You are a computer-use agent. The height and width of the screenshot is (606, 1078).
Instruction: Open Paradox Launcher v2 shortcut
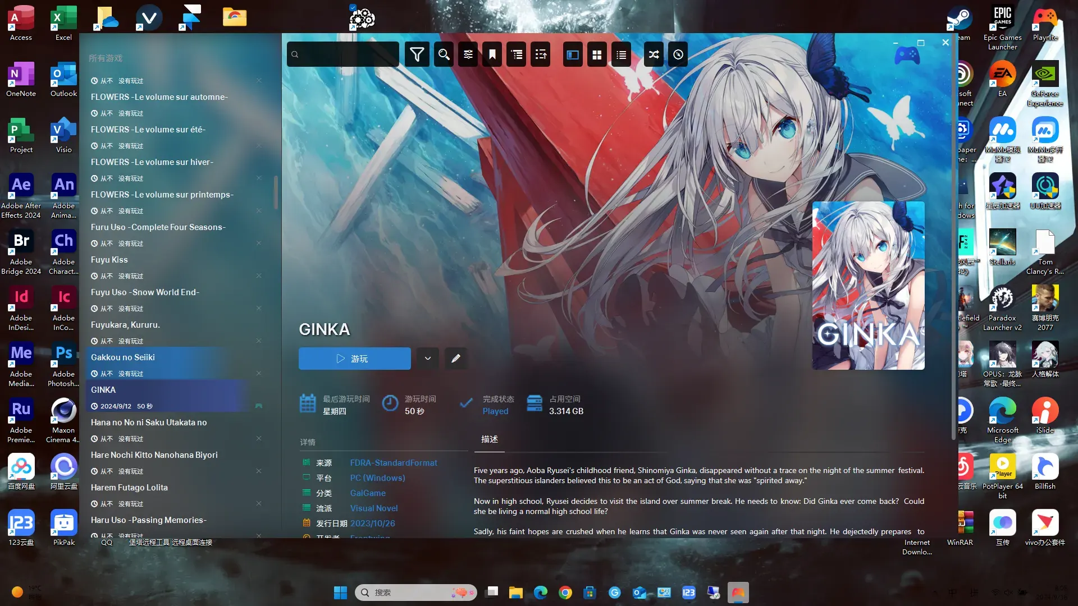tap(1002, 309)
